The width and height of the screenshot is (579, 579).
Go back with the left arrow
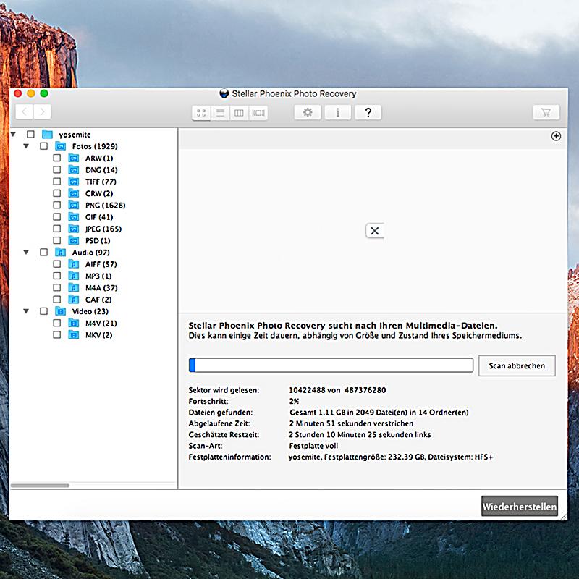pyautogui.click(x=24, y=111)
